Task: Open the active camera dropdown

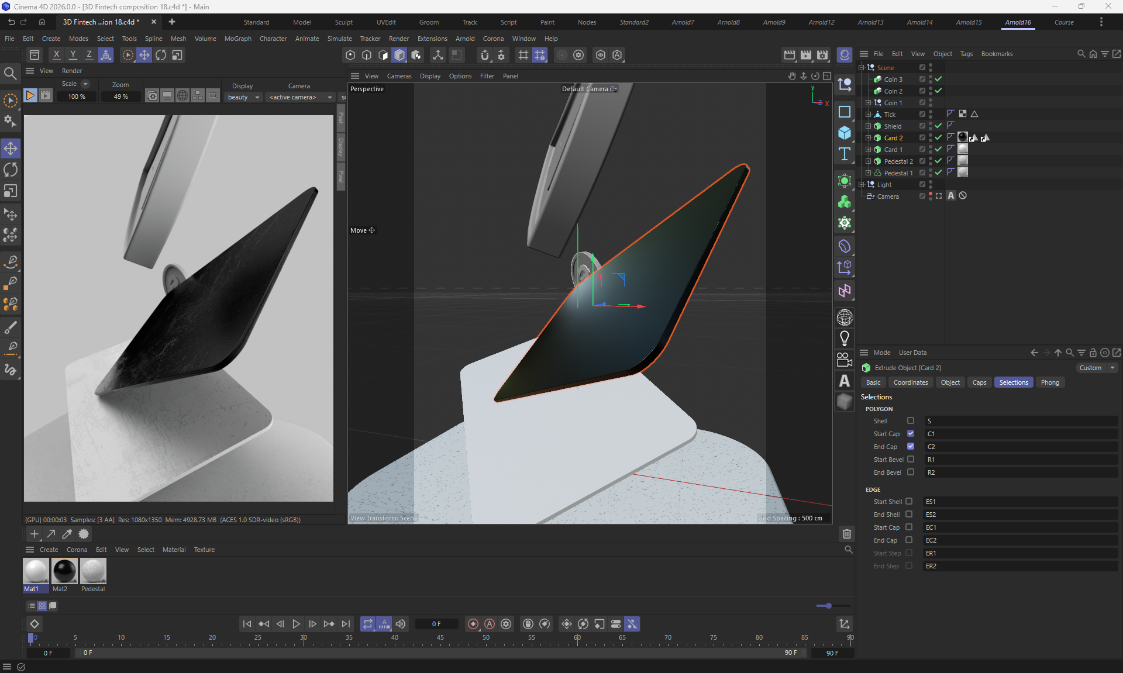Action: [300, 97]
